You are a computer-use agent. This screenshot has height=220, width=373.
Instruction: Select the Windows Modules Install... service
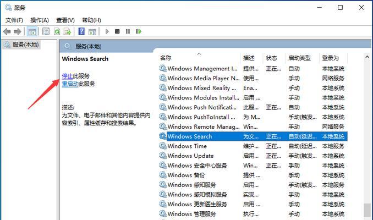pos(253,97)
